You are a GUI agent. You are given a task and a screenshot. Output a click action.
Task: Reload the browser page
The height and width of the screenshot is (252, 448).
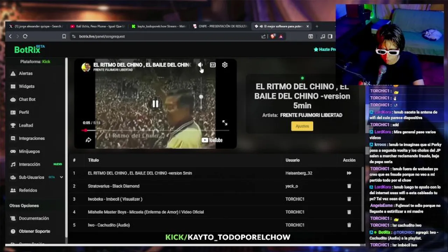25,36
